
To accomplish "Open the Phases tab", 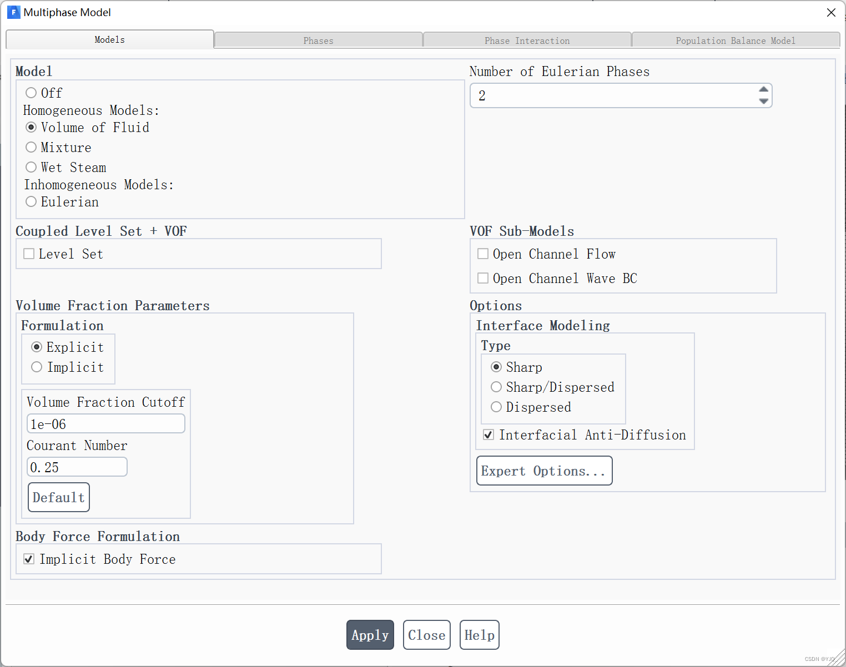I will (319, 41).
